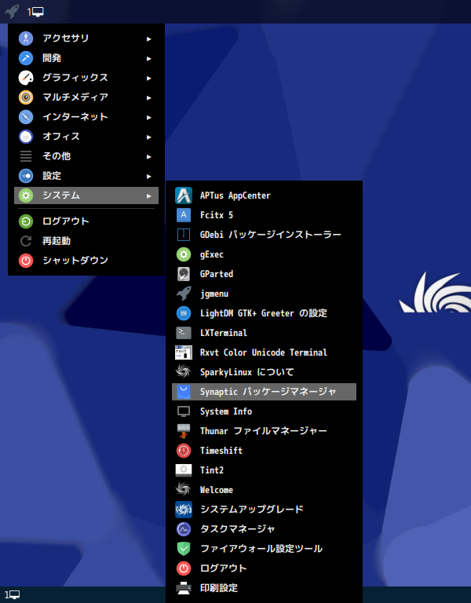The width and height of the screenshot is (471, 603).
Task: Click the rocket launcher icon in top panel
Action: [x=12, y=11]
